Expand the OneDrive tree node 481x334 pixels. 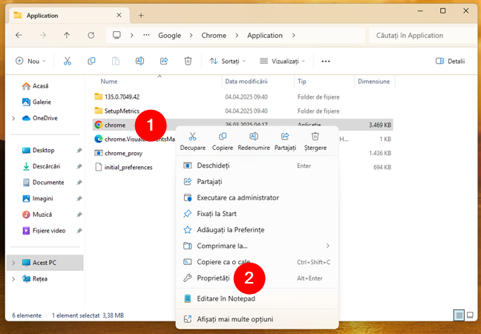click(x=13, y=118)
